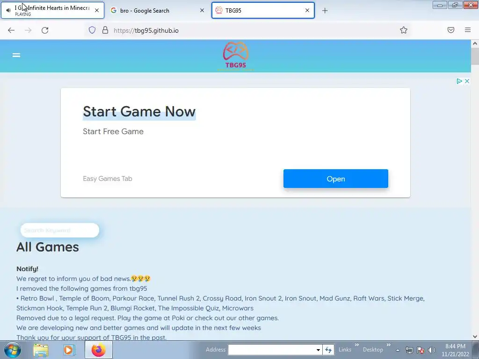Open the TBG95 site hamburger menu

click(16, 55)
